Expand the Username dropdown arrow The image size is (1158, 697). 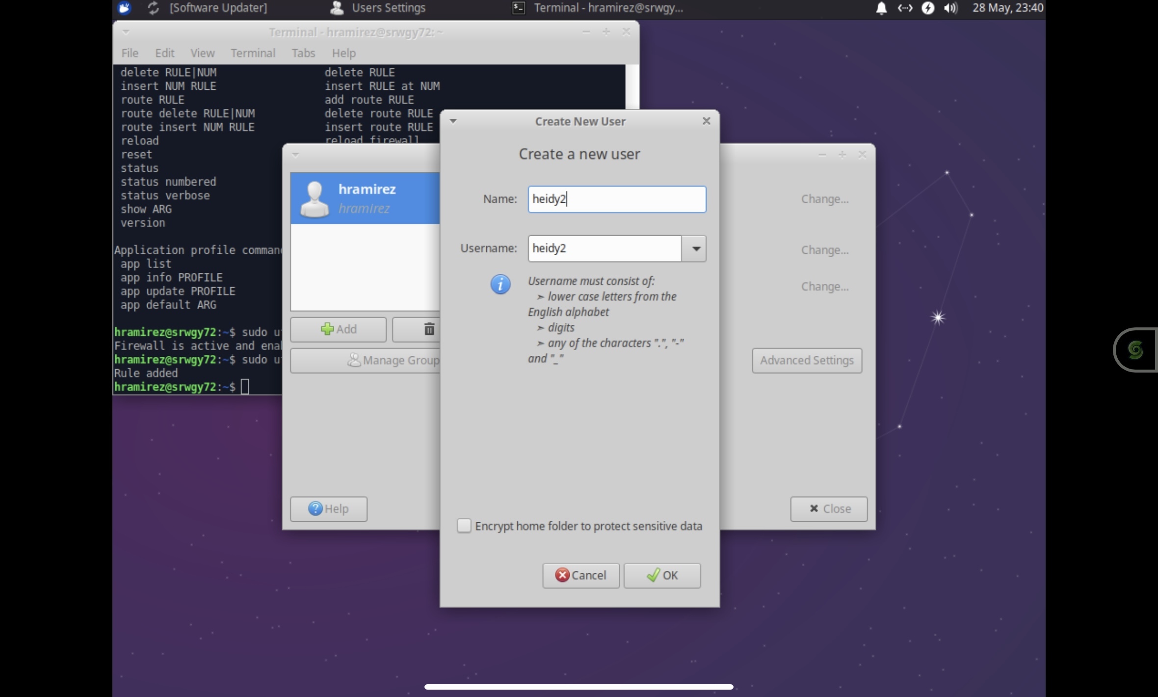point(695,249)
